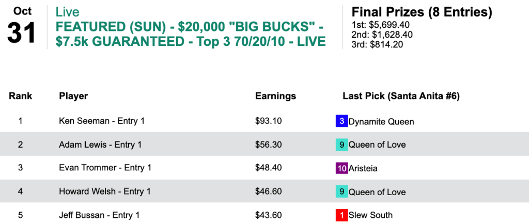Click the blue number 3 badge for Dynamite Queen
Viewport: 529px width, 223px height.
tap(341, 121)
